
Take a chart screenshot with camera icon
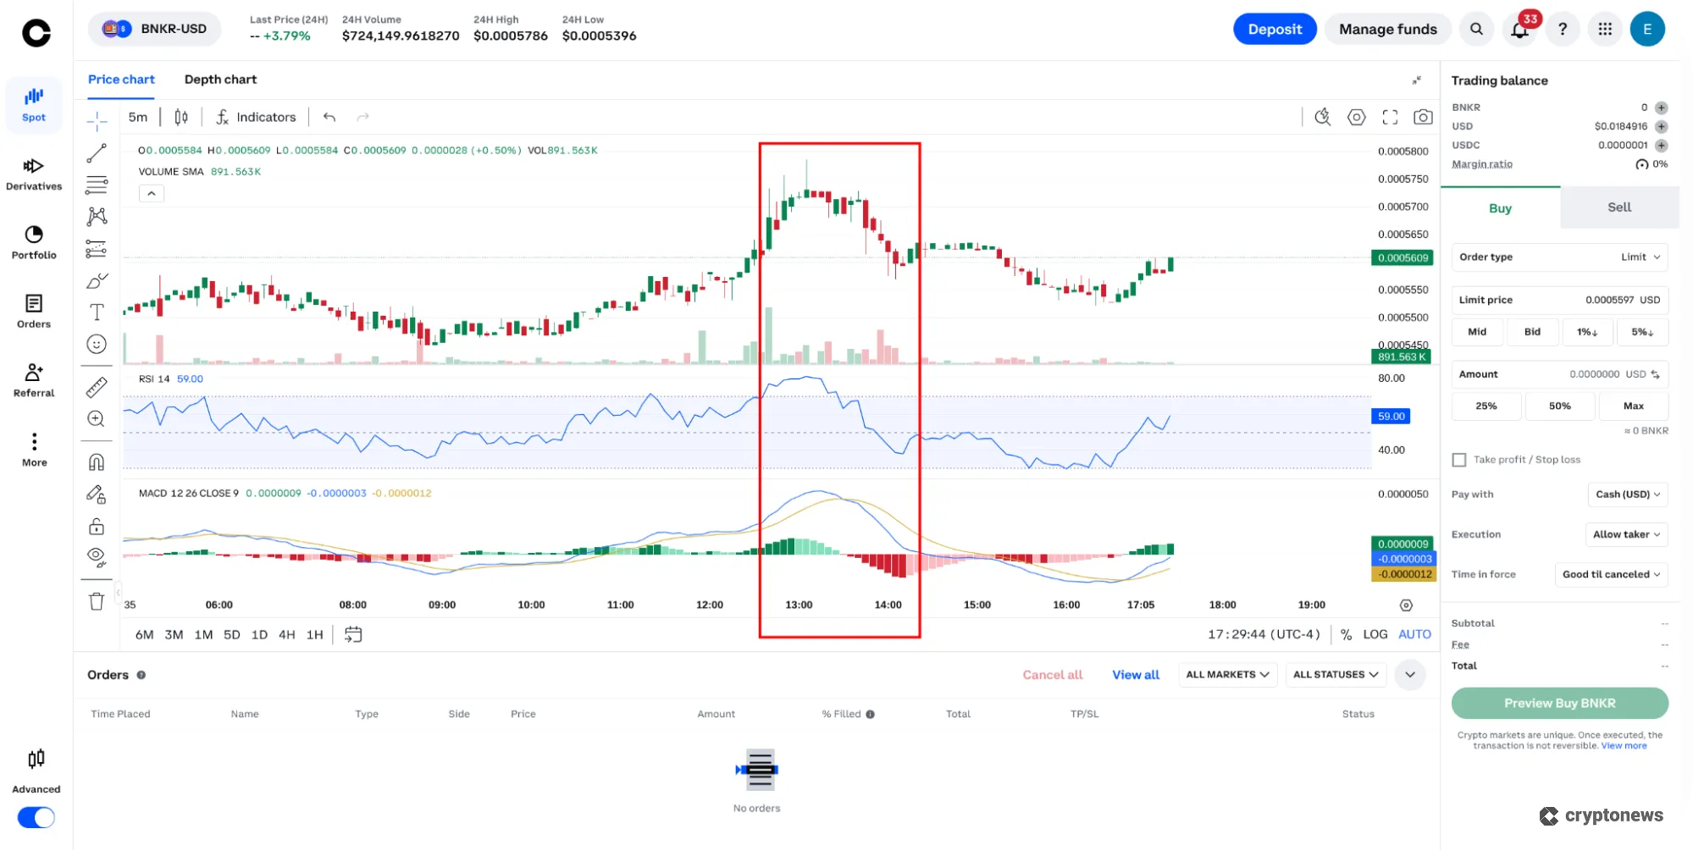click(1423, 118)
